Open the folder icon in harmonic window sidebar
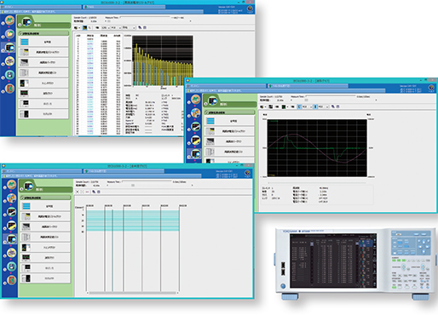Image resolution: width=438 pixels, height=315 pixels. click(x=9, y=34)
